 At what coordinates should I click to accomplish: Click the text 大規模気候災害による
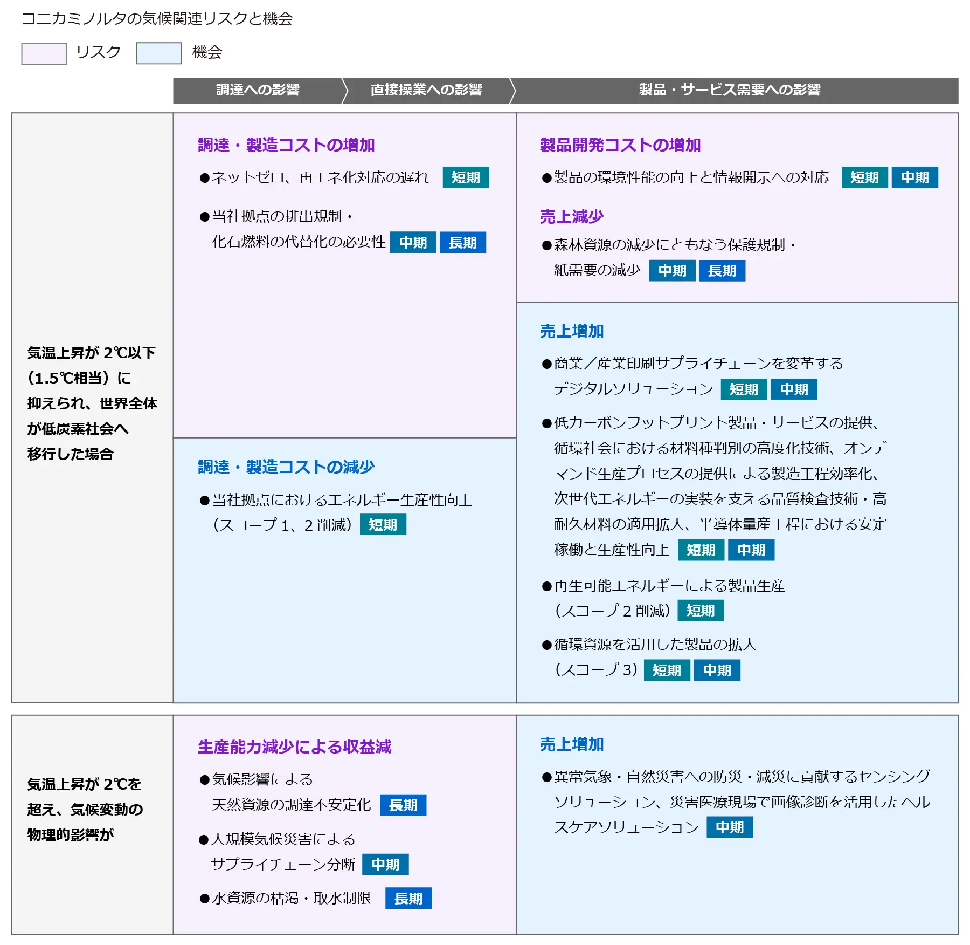(x=283, y=840)
